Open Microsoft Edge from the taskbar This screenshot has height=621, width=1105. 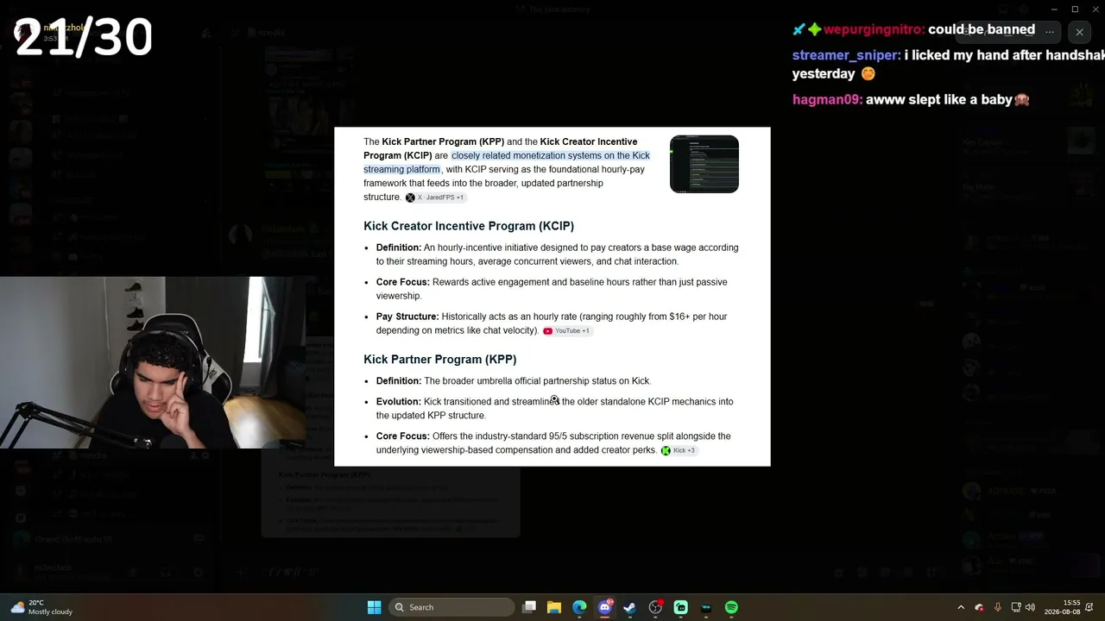579,607
